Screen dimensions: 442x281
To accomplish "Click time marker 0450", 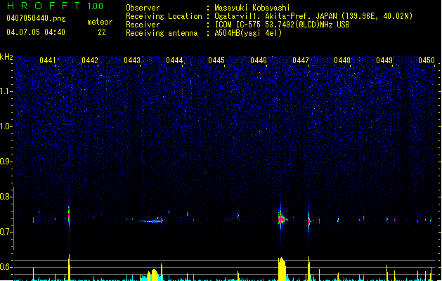I will click(427, 60).
